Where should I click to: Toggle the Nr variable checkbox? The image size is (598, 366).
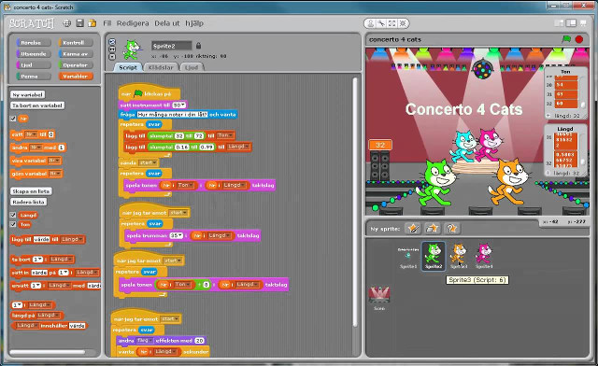click(13, 119)
